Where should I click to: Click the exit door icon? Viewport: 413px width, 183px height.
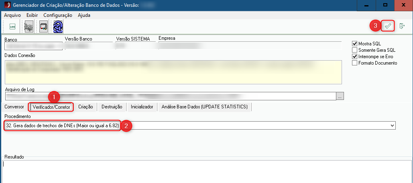pyautogui.click(x=402, y=26)
